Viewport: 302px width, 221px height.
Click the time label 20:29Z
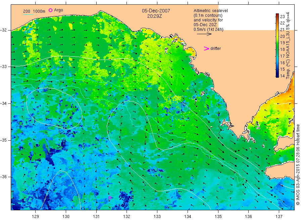[x=155, y=16]
